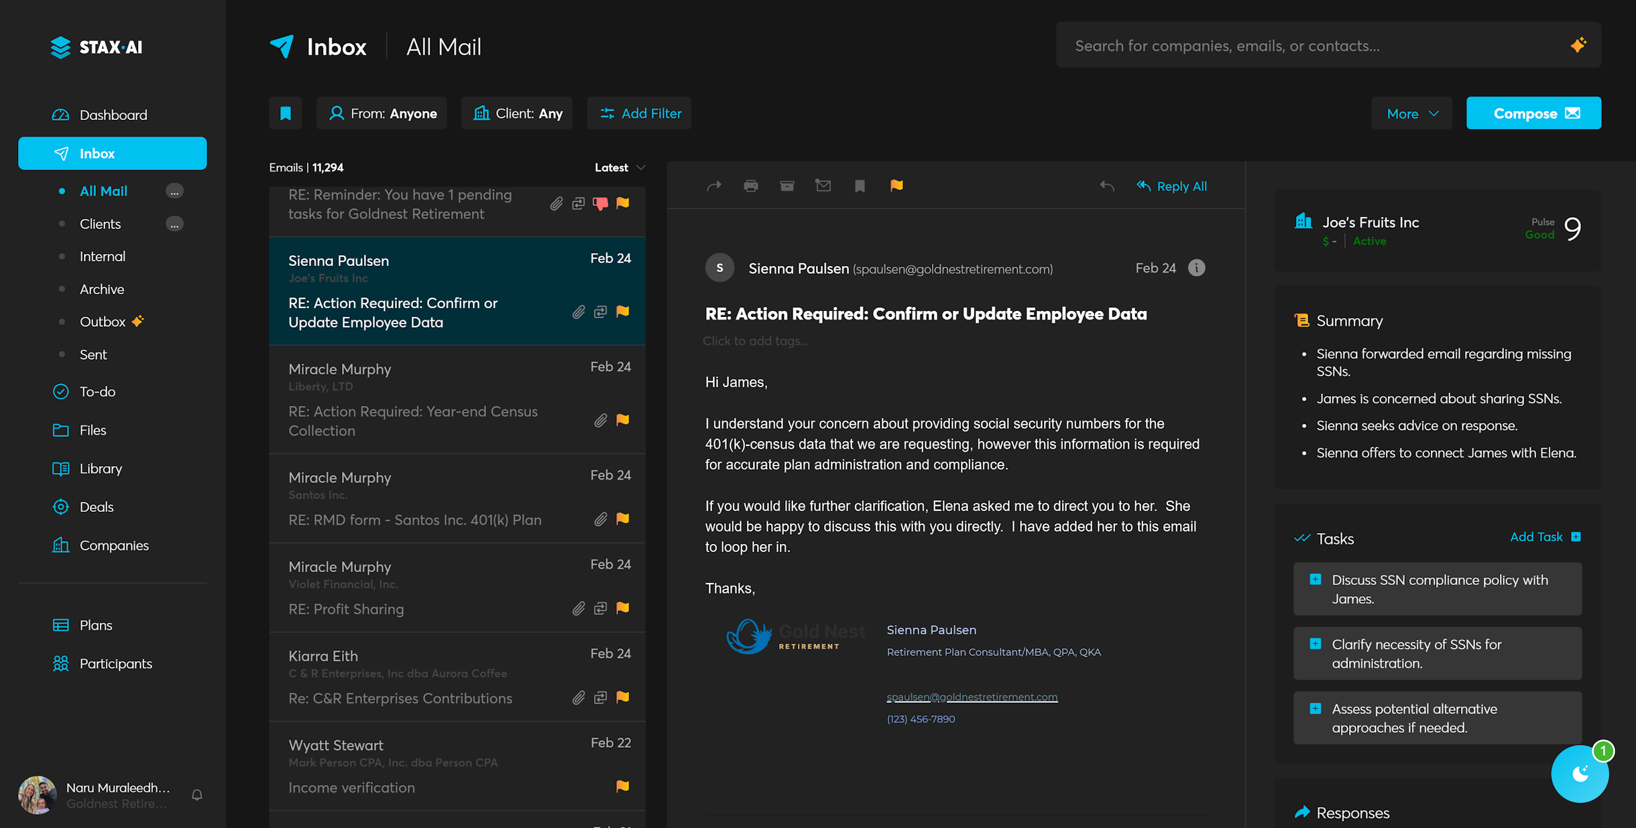Archive the open email via toolbar
The width and height of the screenshot is (1636, 828).
tap(786, 186)
